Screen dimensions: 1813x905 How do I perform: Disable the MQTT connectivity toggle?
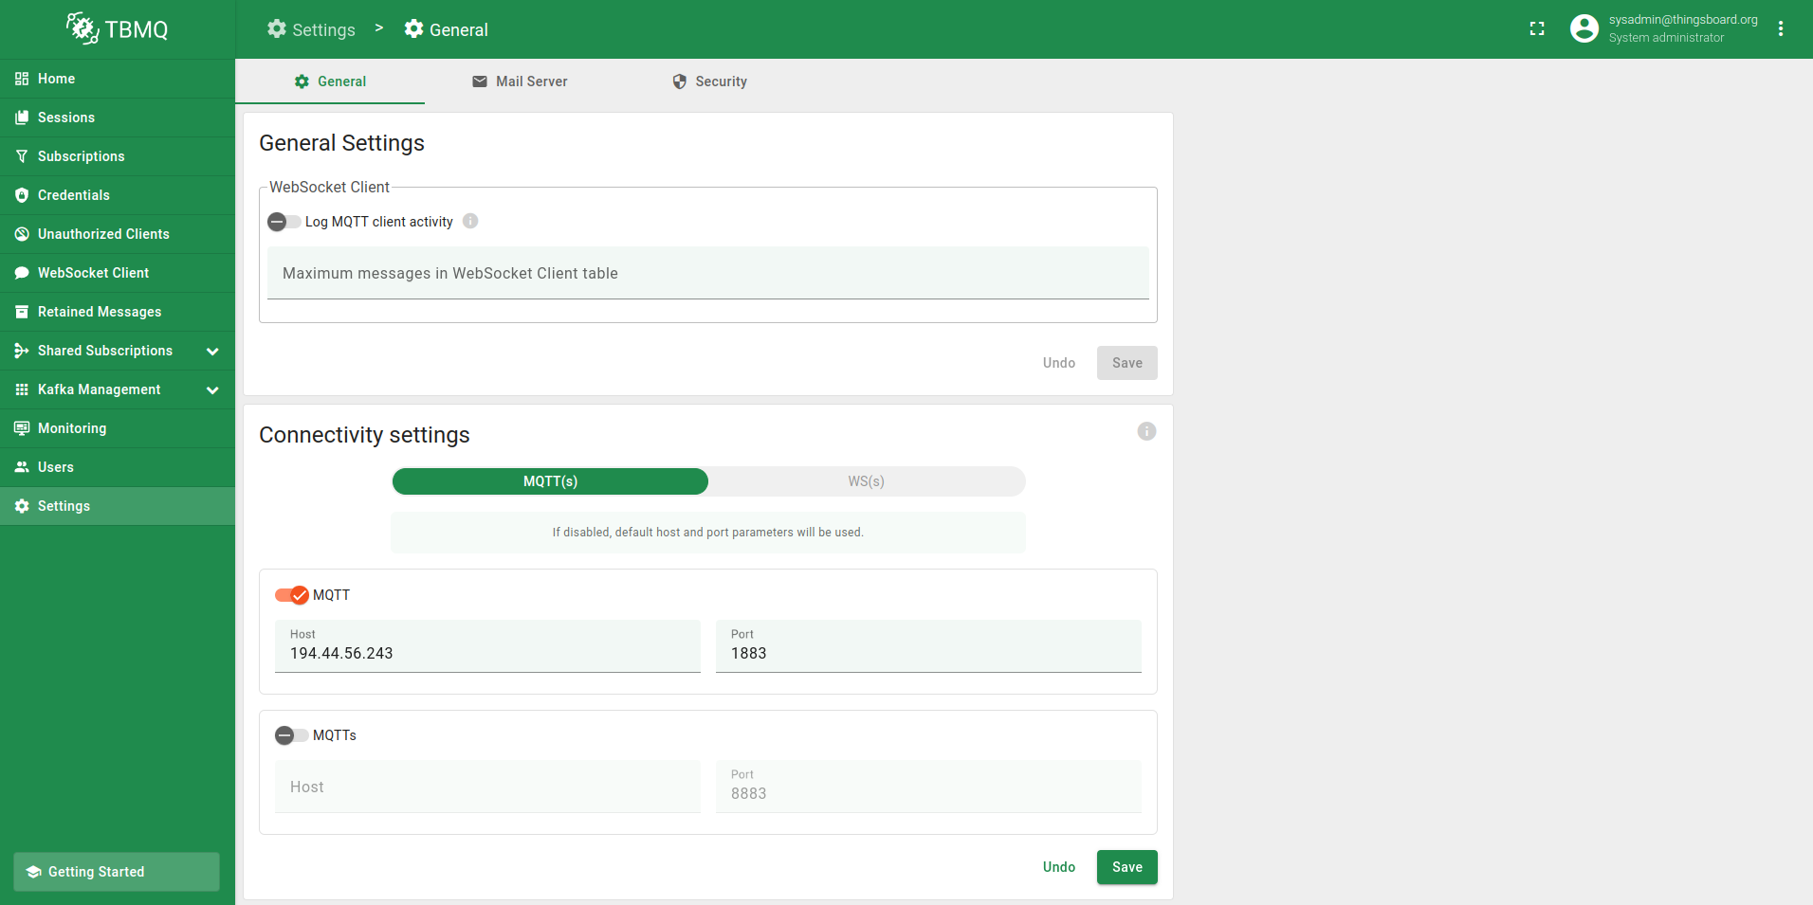click(x=292, y=595)
